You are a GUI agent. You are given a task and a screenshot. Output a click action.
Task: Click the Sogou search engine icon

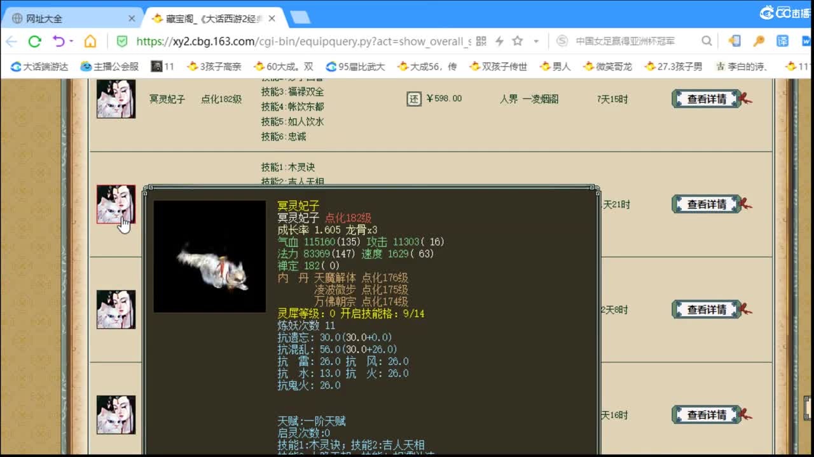[x=562, y=41]
